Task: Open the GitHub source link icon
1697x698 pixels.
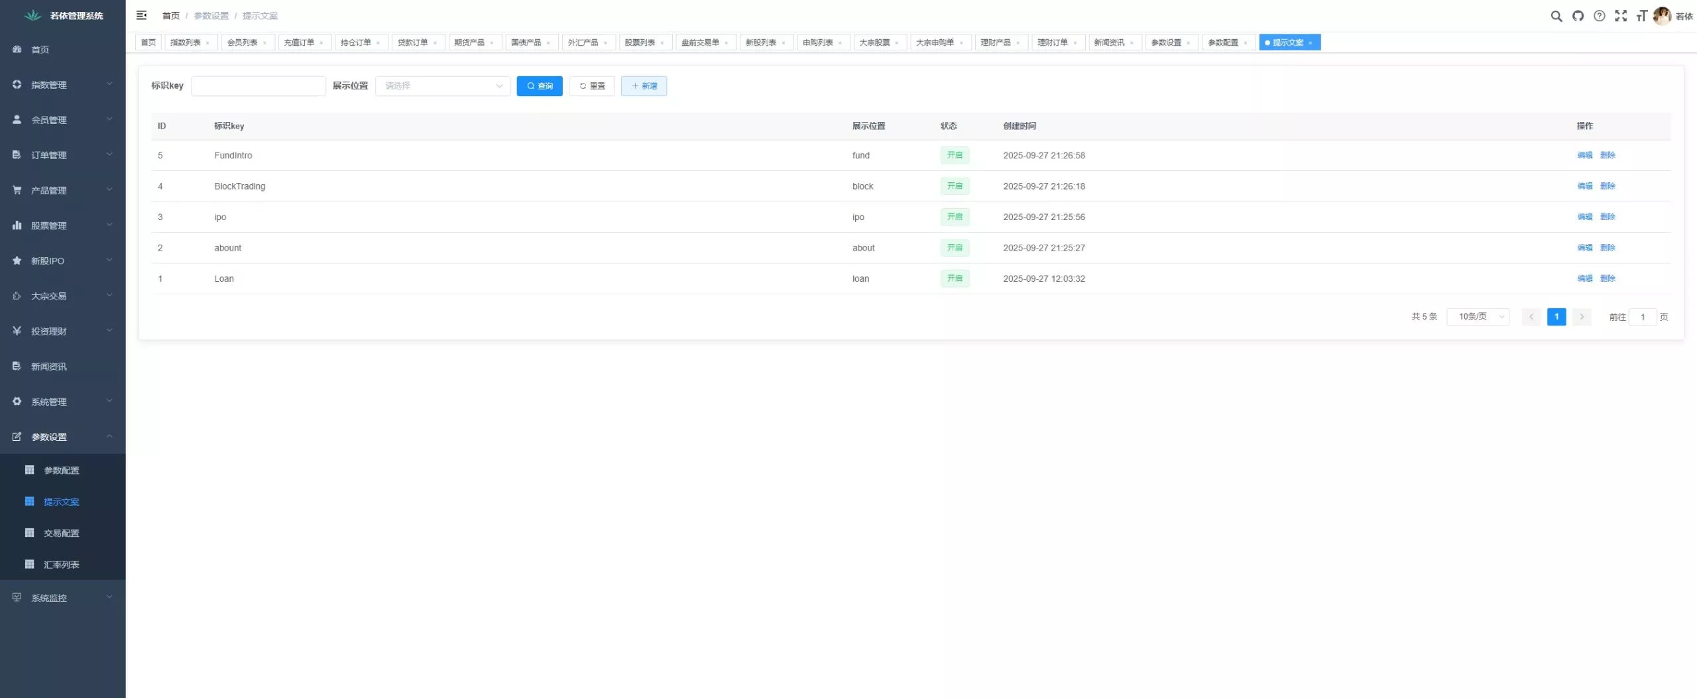Action: click(x=1578, y=16)
